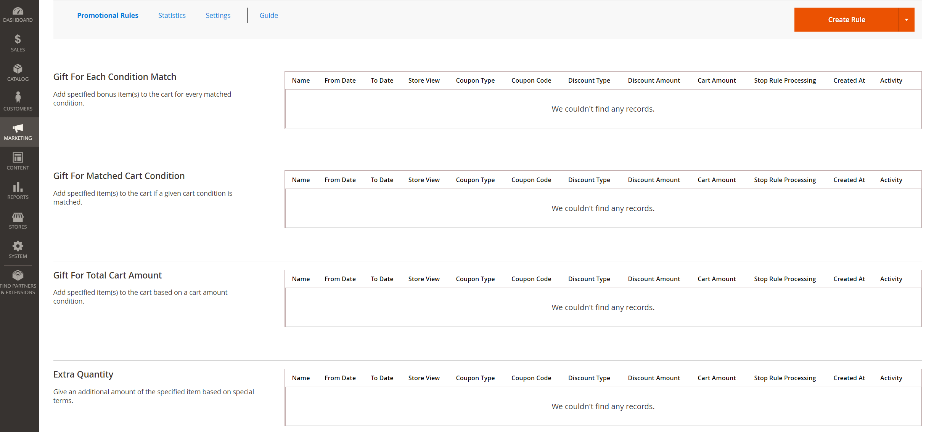The height and width of the screenshot is (432, 926).
Task: Click Created At header in Extra Quantity table
Action: (x=849, y=378)
